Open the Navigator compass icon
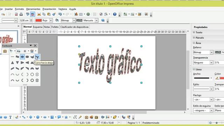This screenshot has width=224, height=126. (101, 14)
